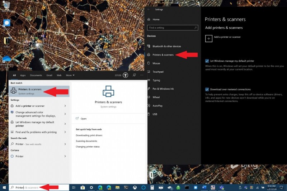The image size is (287, 191).
Task: Expand Change advanced color management result arrow
Action: pyautogui.click(x=65, y=114)
